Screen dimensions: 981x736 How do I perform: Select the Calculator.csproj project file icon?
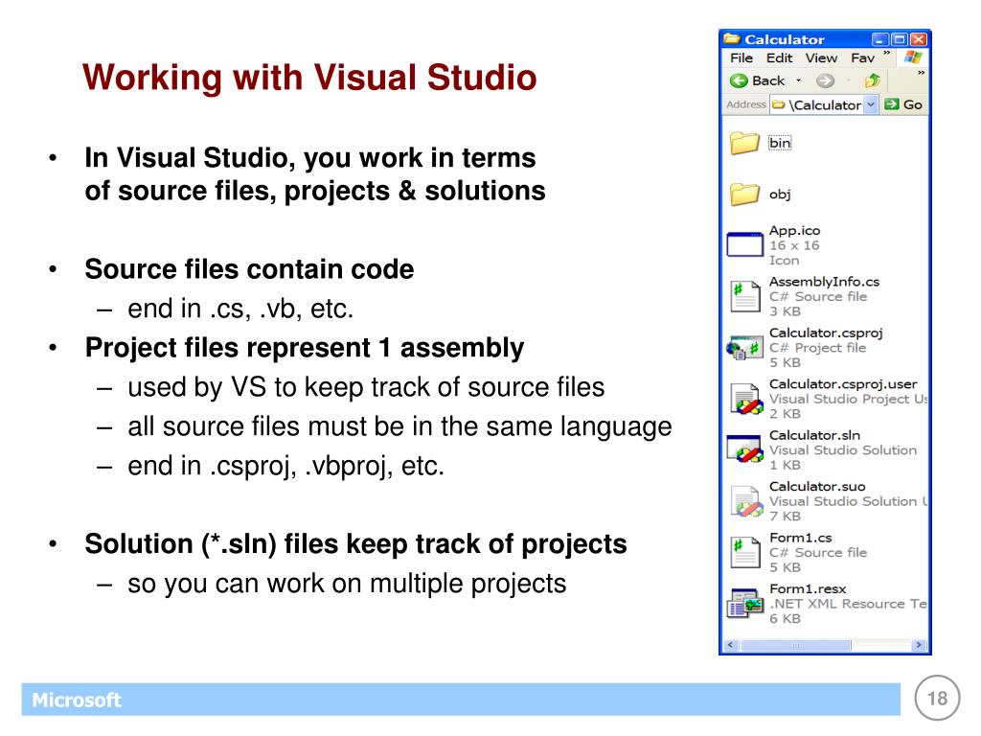click(744, 348)
